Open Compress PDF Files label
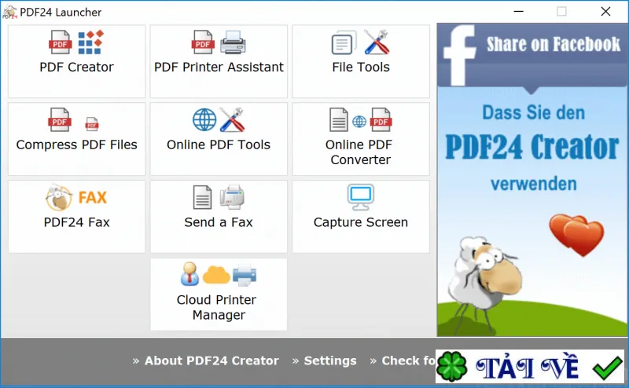This screenshot has height=388, width=629. pyautogui.click(x=76, y=145)
